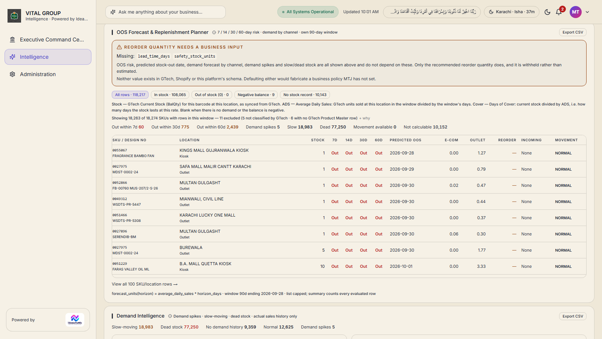
Task: Click SKU 0052866 in the table
Action: [x=120, y=183]
